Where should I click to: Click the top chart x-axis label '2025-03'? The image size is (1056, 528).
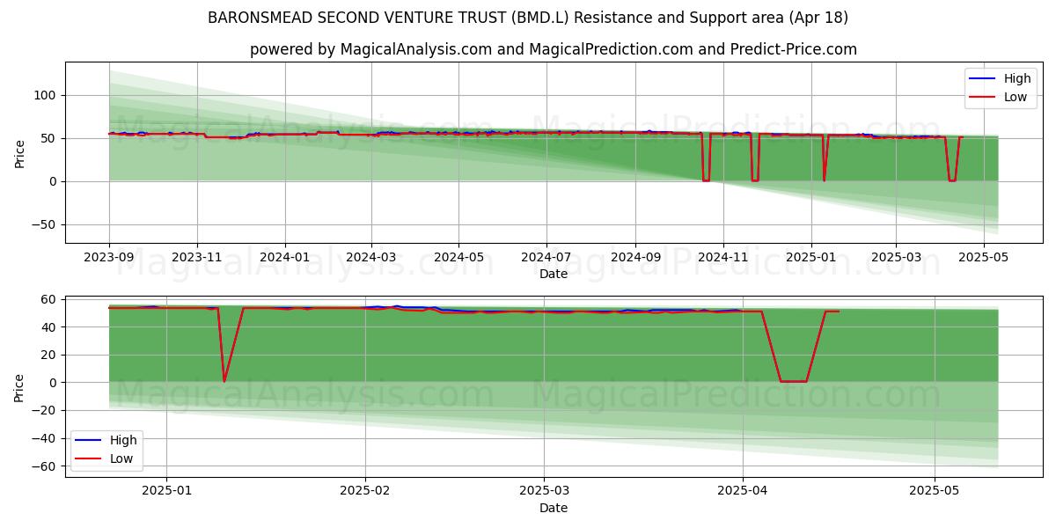[x=895, y=258]
